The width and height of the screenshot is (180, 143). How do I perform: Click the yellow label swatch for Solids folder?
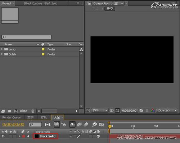pyautogui.click(x=43, y=54)
